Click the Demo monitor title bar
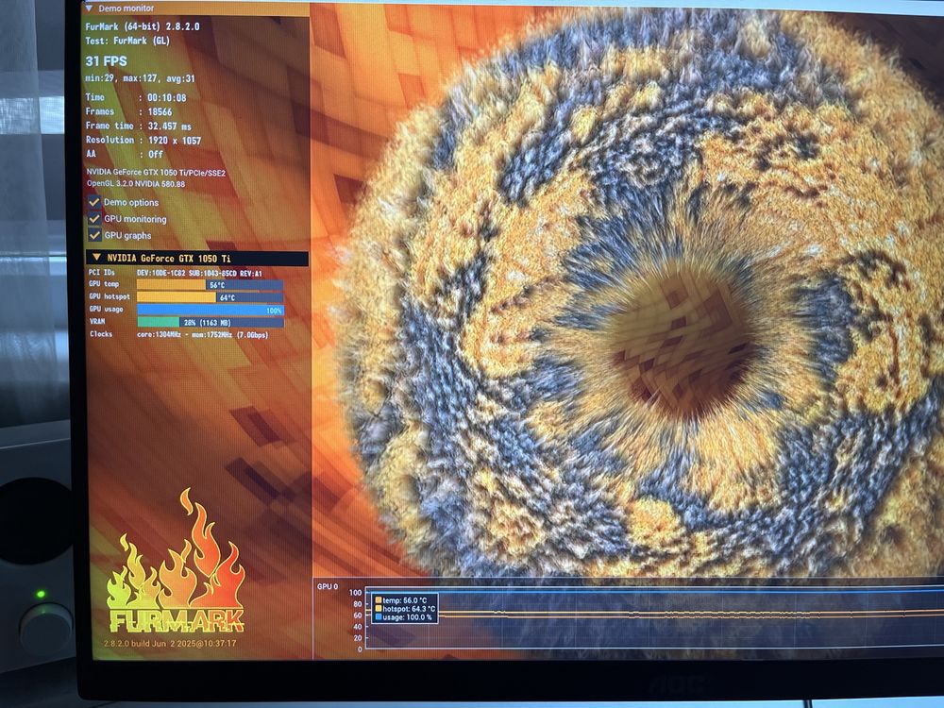Viewport: 944px width, 708px height. (196, 8)
